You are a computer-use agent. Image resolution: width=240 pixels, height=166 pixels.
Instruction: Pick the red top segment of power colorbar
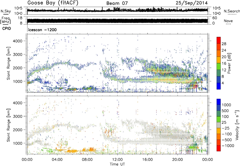point(219,40)
